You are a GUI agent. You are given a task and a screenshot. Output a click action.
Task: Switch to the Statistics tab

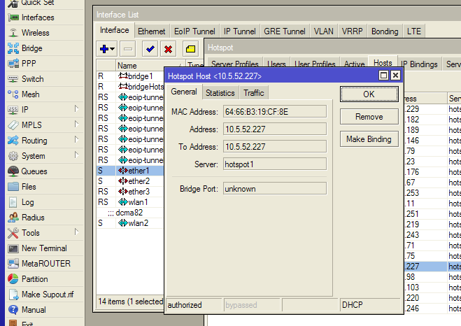[x=220, y=92]
